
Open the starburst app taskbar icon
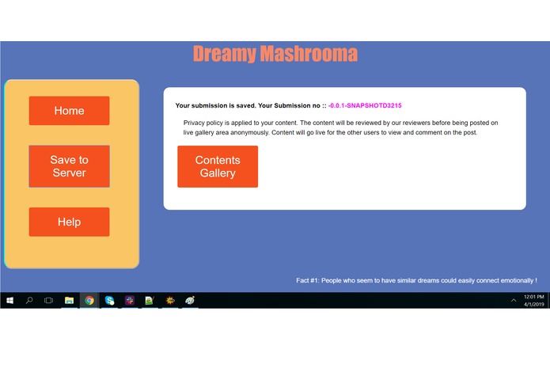point(170,301)
